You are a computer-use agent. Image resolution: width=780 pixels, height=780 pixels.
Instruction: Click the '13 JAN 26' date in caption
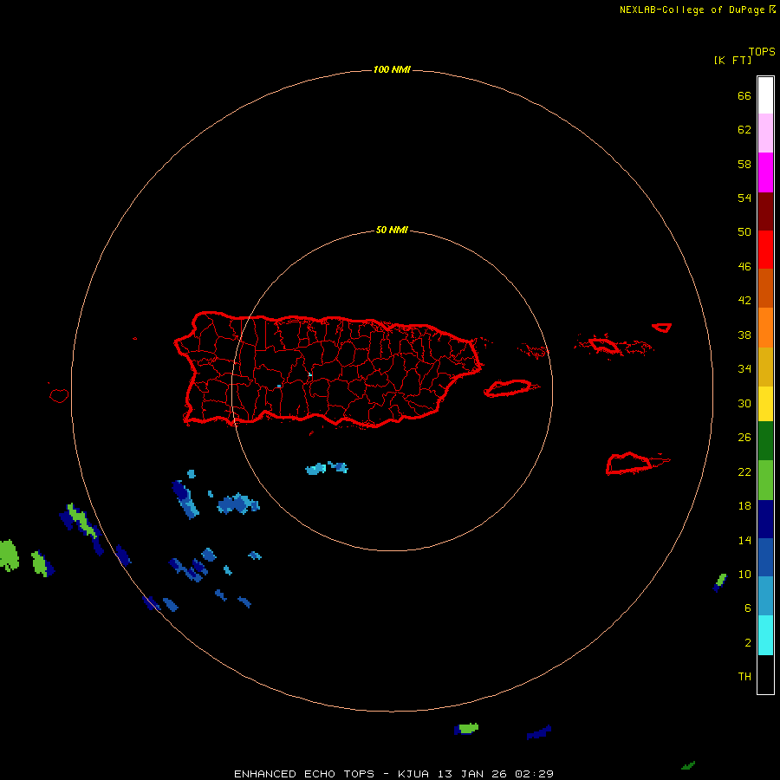(472, 774)
